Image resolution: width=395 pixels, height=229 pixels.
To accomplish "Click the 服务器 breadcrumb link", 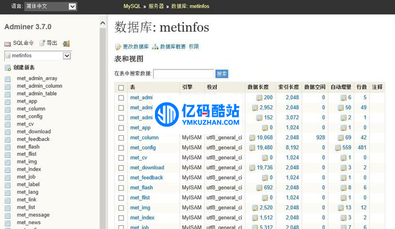I will point(156,6).
